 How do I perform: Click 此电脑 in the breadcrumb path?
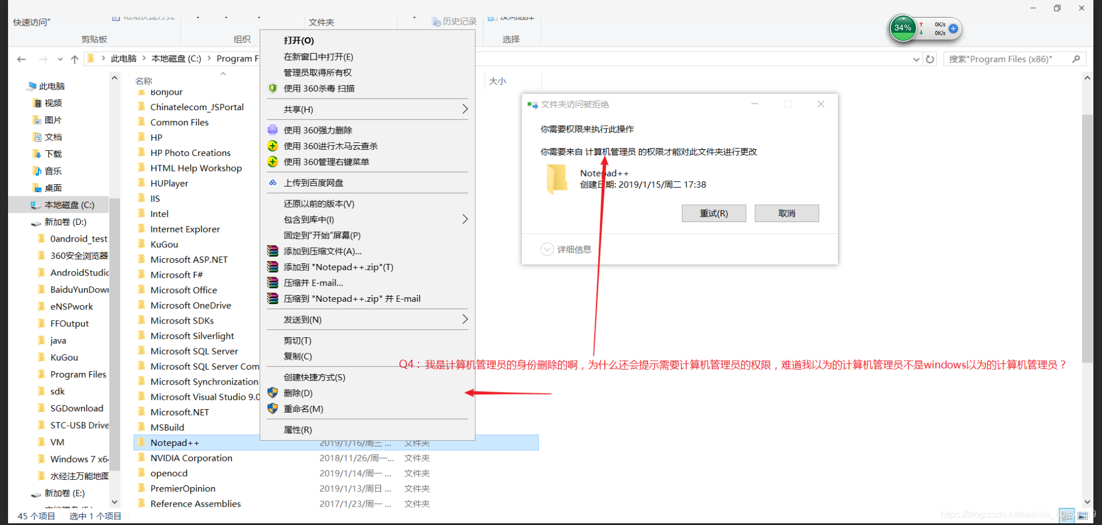[123, 59]
